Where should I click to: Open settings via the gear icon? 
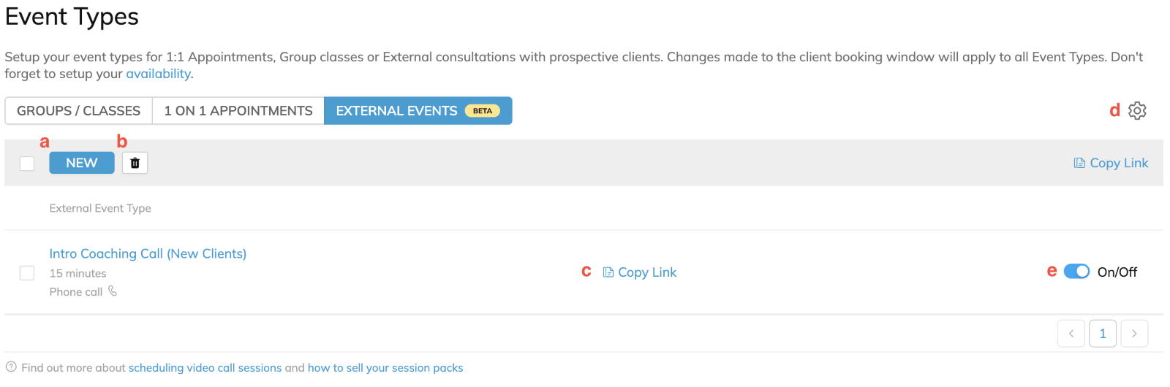[x=1137, y=110]
